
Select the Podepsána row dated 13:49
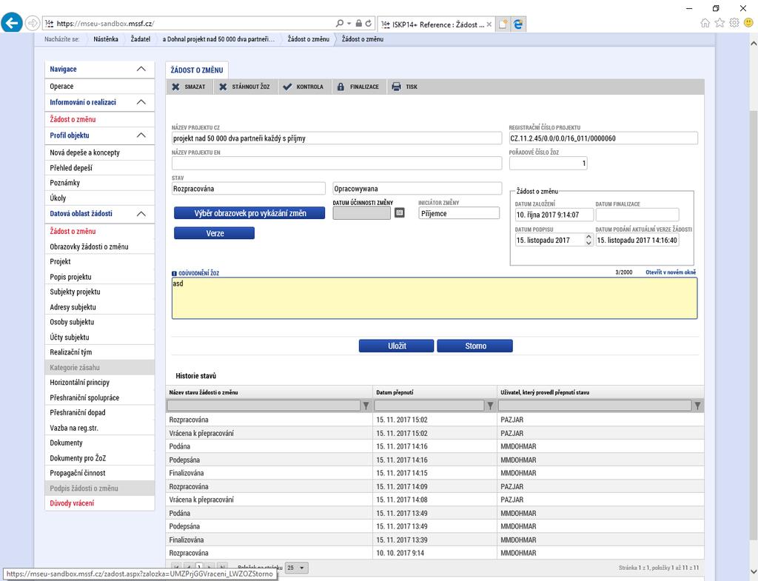(x=435, y=526)
